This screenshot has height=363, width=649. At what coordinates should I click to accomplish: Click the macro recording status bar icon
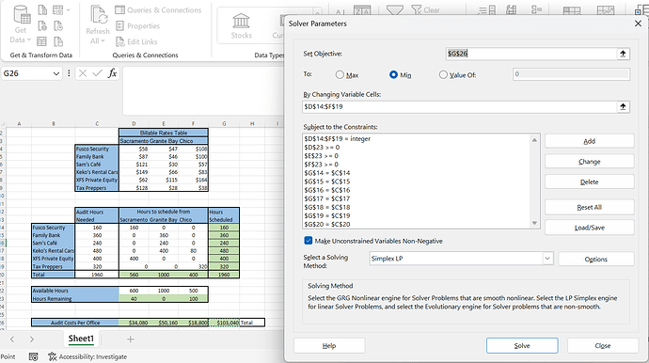[x=34, y=356]
